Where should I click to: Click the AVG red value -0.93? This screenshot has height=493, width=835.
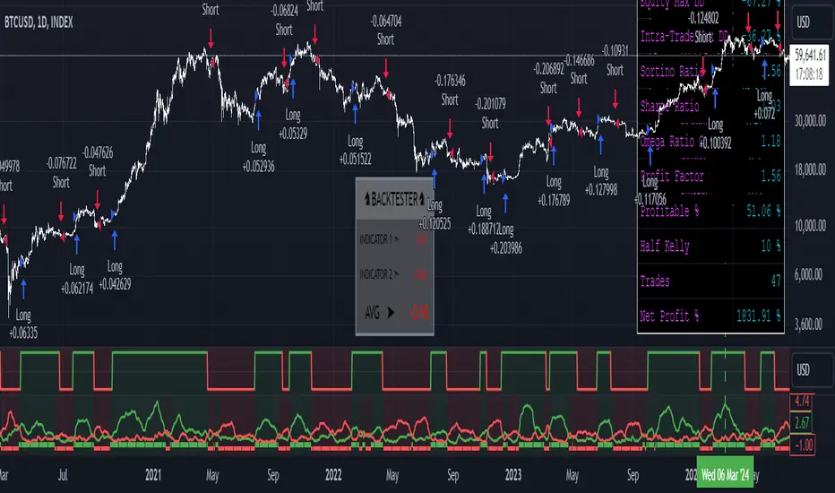(419, 313)
